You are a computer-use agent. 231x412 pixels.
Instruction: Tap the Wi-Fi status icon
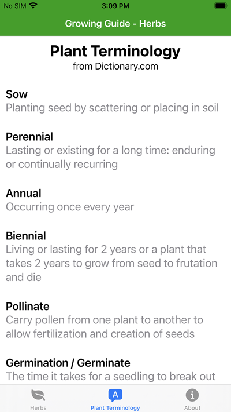[33, 6]
